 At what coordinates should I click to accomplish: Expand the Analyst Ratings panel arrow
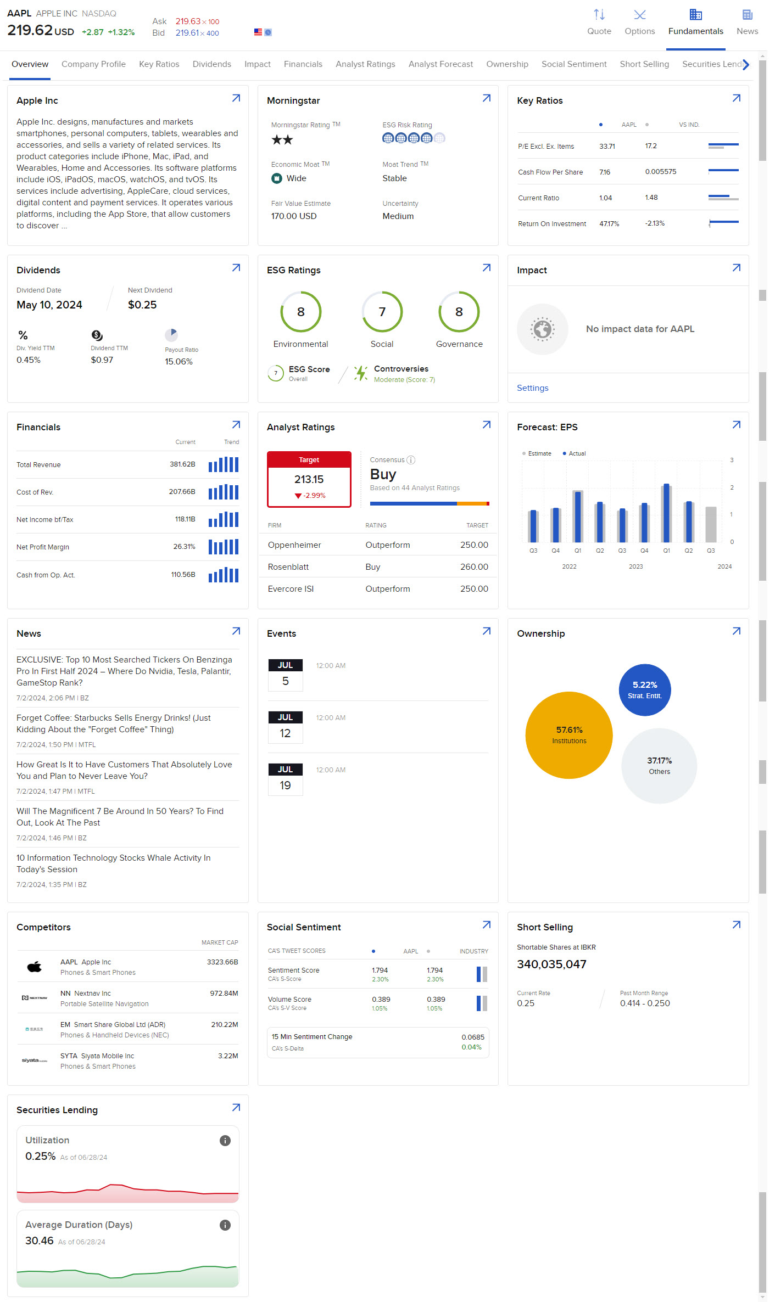pos(487,425)
